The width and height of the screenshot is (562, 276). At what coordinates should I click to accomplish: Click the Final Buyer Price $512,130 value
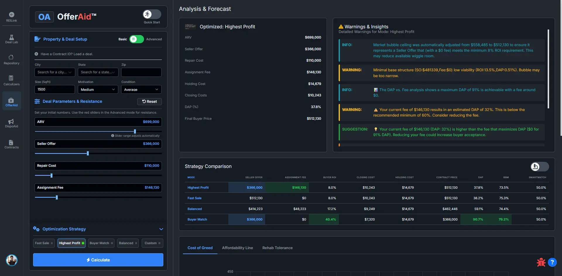pos(314,119)
